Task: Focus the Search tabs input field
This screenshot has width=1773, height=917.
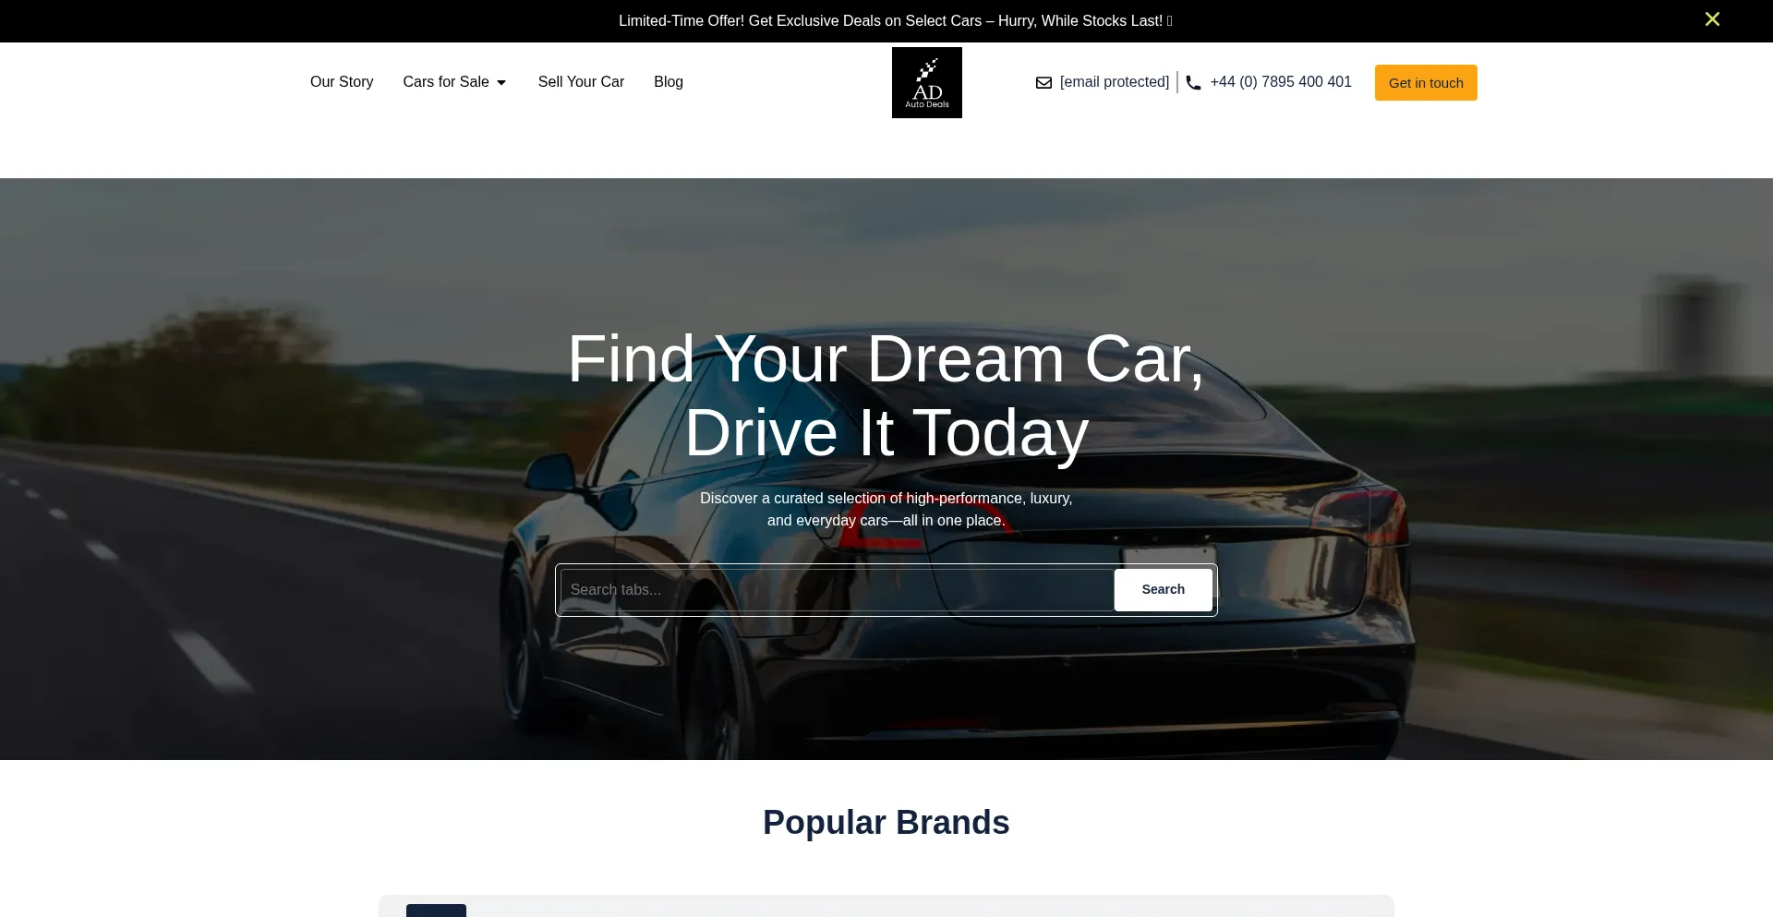Action: [x=837, y=589]
